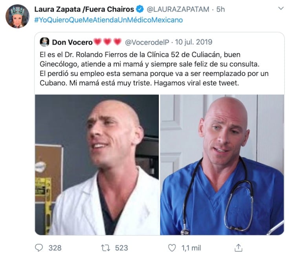
Task: Open right photo with blue scrubs
Action: [x=222, y=165]
